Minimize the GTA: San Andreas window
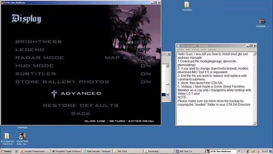 [x=152, y=3]
